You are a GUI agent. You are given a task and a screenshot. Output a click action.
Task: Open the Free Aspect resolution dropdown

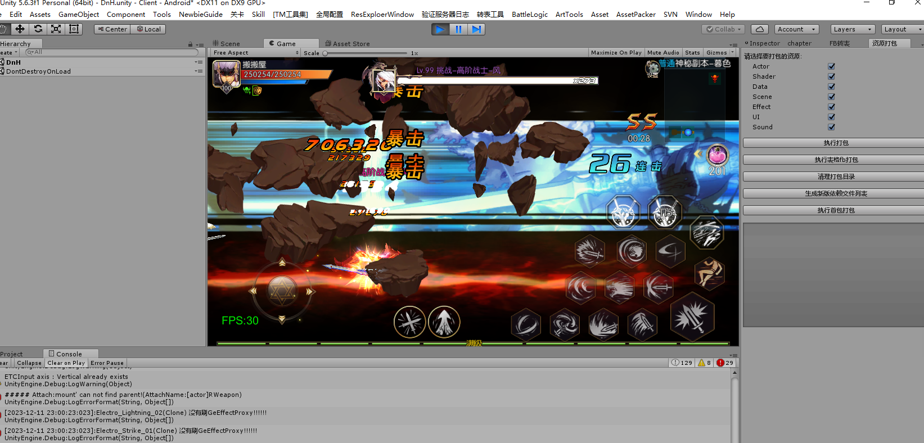coord(255,53)
